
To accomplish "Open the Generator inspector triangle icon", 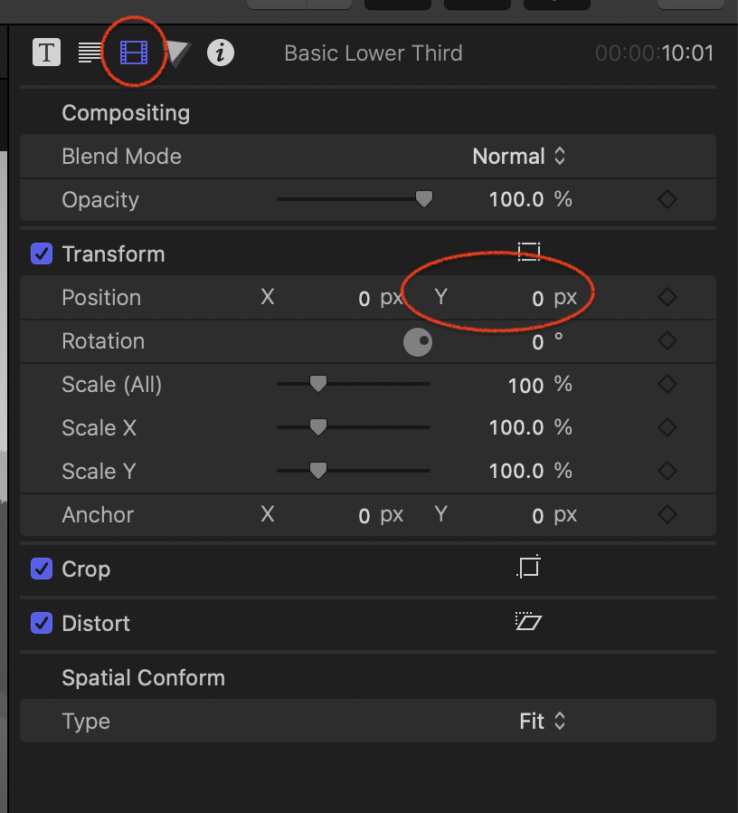I will point(178,53).
